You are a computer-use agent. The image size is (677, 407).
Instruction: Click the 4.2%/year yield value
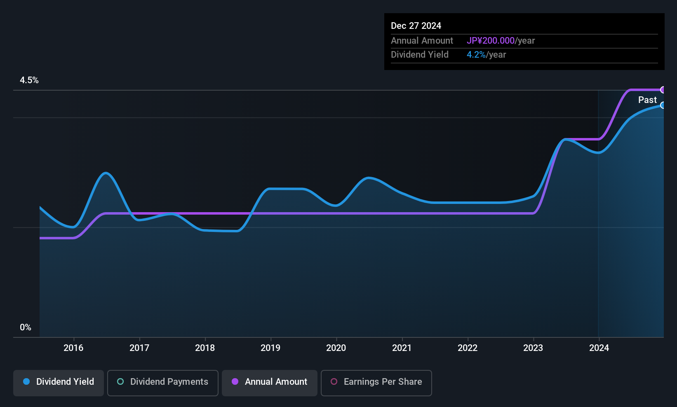coord(486,54)
